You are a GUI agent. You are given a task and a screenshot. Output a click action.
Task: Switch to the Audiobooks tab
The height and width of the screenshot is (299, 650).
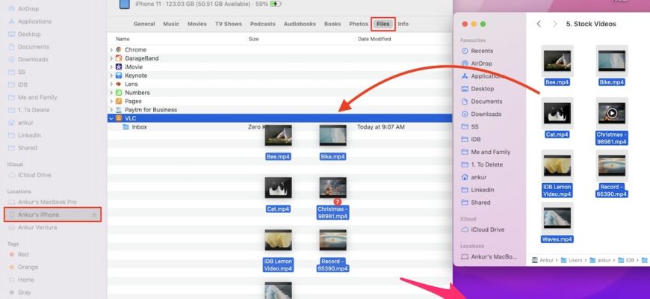[x=300, y=24]
